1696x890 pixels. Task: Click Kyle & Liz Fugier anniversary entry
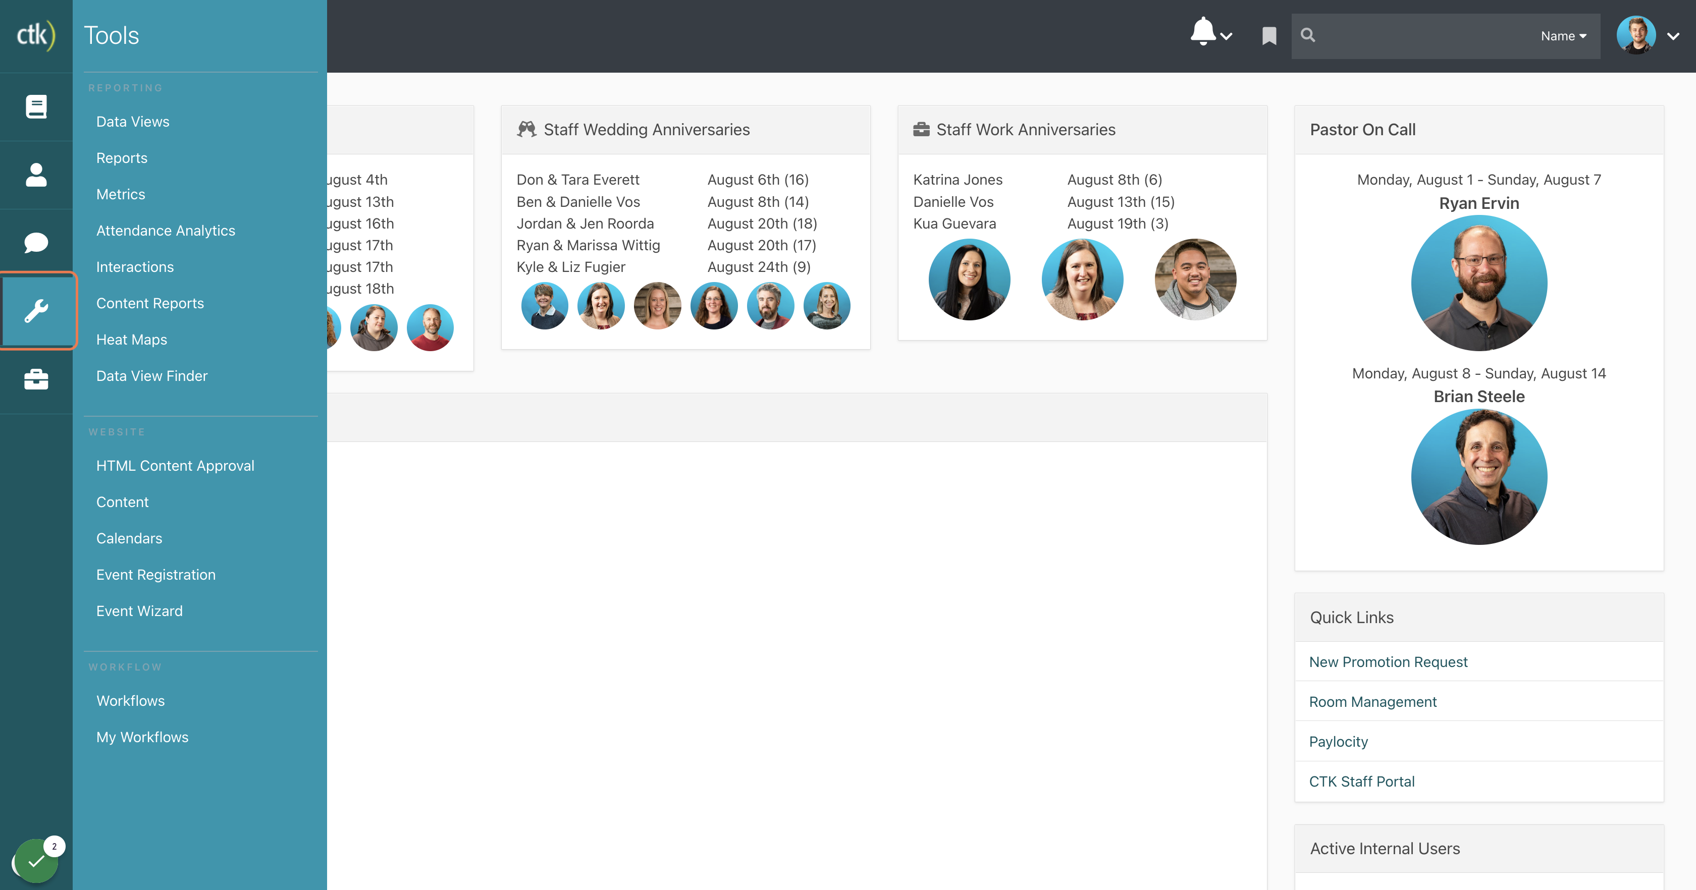[x=571, y=266]
